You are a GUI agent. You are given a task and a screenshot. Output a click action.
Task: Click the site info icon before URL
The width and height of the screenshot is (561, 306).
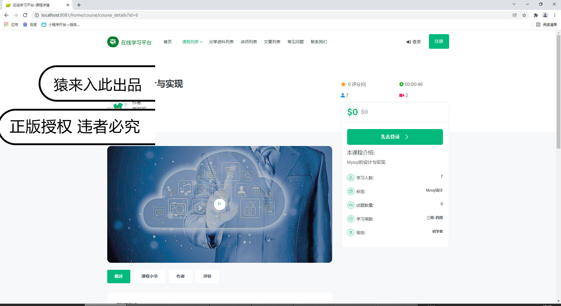click(x=37, y=15)
